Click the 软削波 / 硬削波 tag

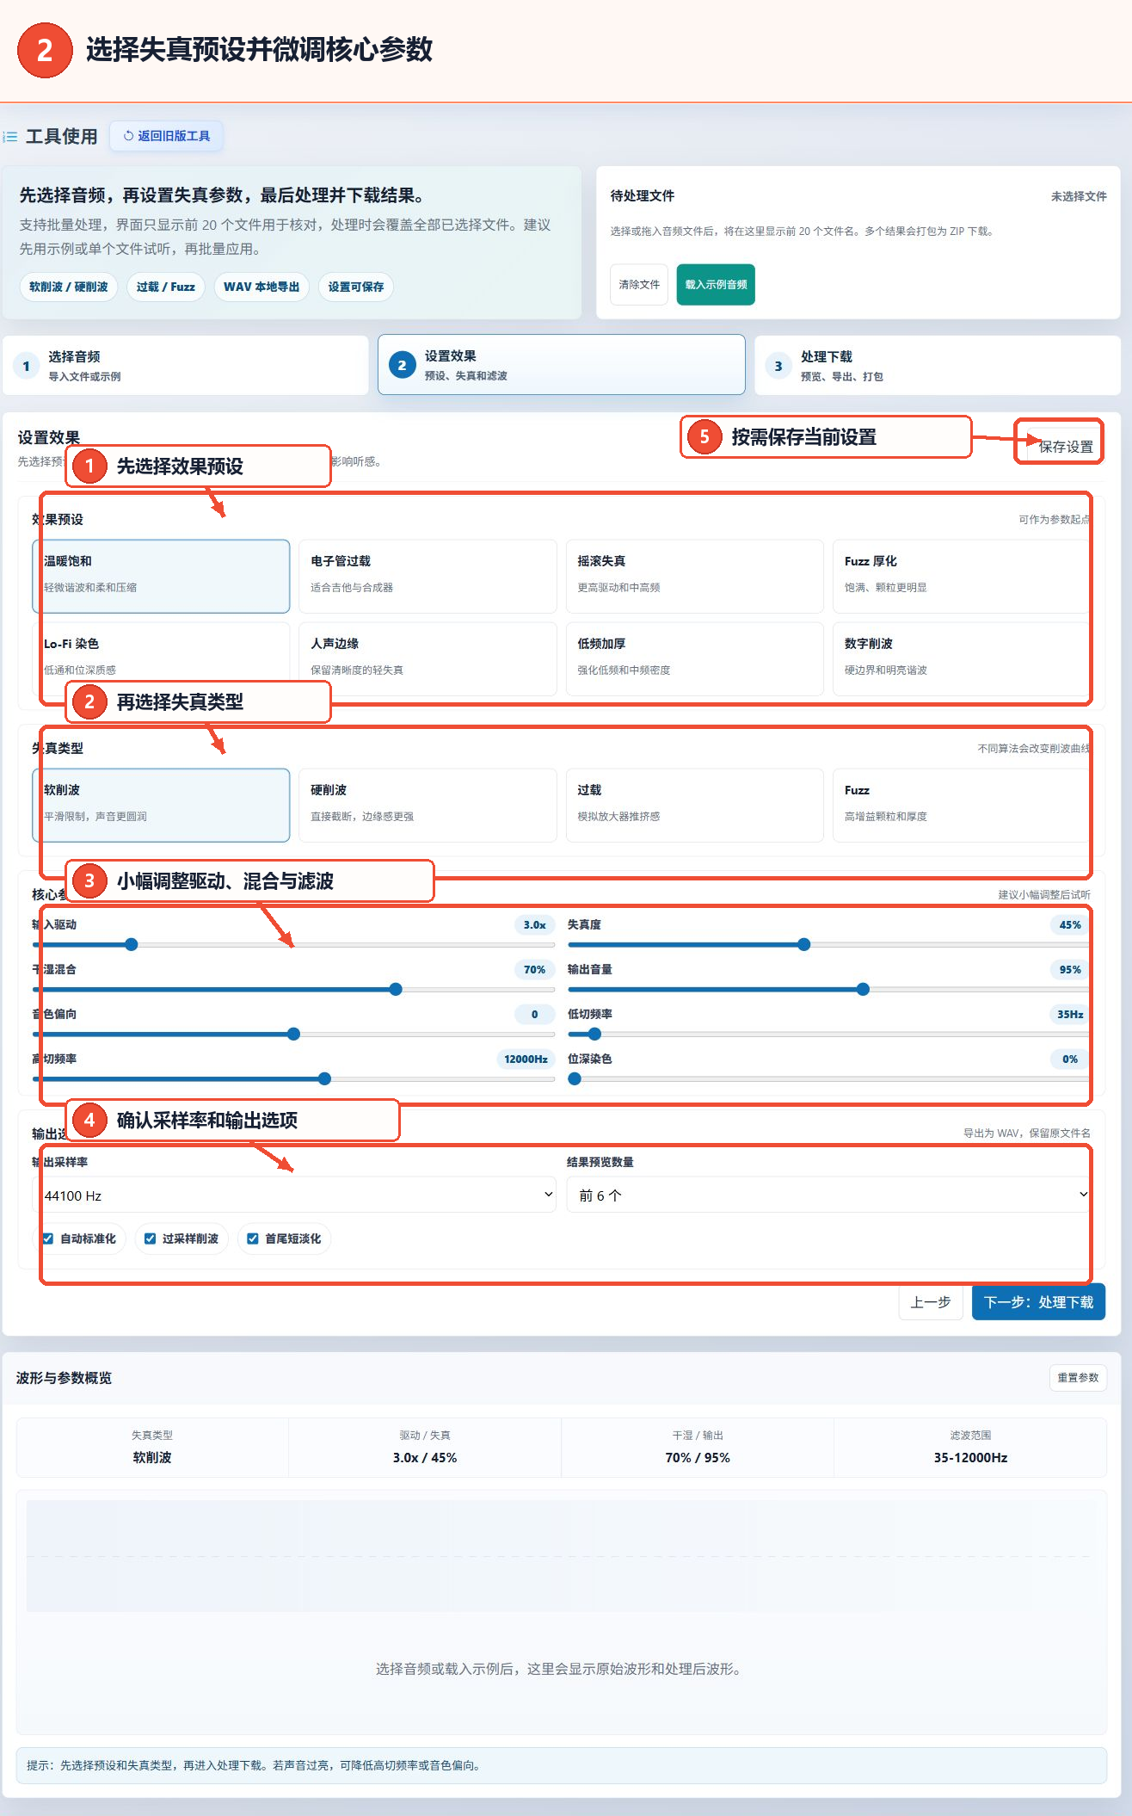coord(69,287)
